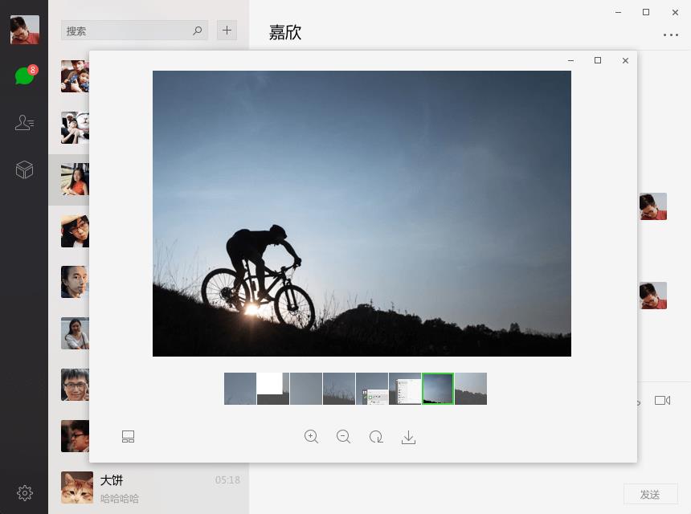Image resolution: width=691 pixels, height=514 pixels.
Task: Save the image with the download icon
Action: (408, 437)
